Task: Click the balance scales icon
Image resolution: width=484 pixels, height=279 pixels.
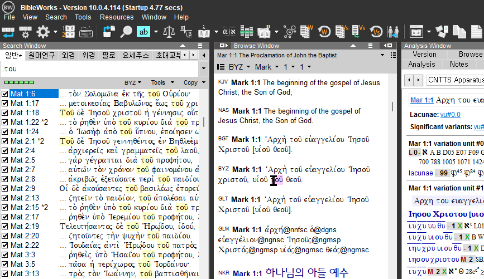Action: pos(169,32)
